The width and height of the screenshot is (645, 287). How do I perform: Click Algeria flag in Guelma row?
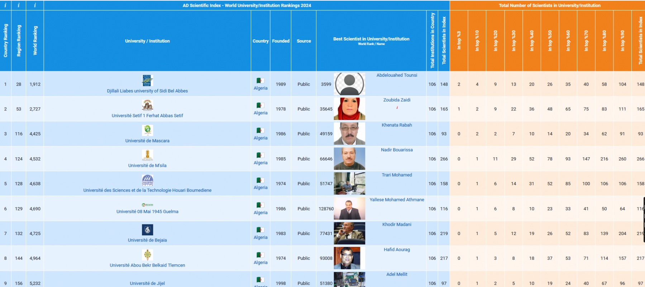tap(260, 205)
